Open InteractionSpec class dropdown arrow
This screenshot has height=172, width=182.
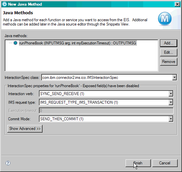click(x=174, y=78)
